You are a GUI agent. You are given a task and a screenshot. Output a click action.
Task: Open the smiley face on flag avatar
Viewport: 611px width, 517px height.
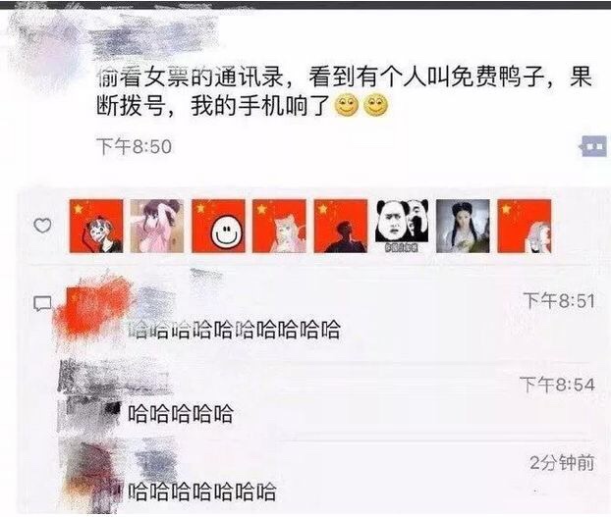click(218, 226)
